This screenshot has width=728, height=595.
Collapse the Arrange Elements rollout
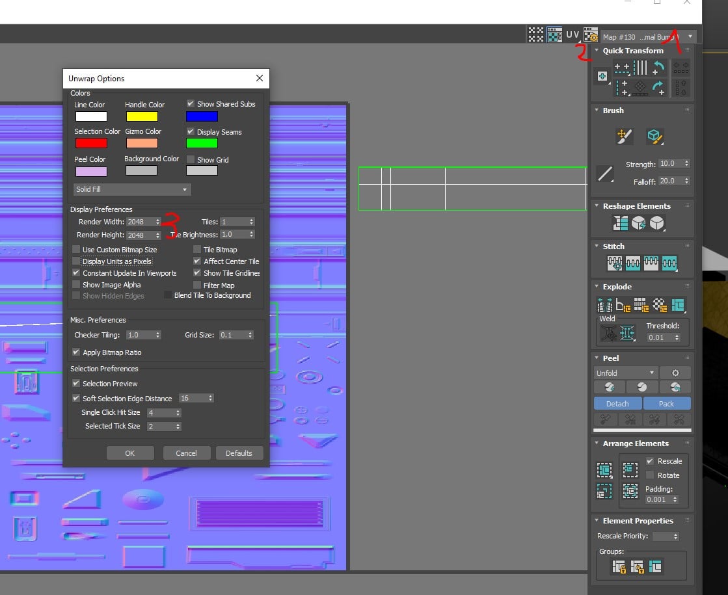[597, 443]
